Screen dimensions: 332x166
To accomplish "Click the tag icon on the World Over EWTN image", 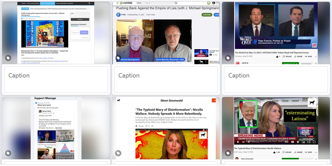I will coord(228,58).
